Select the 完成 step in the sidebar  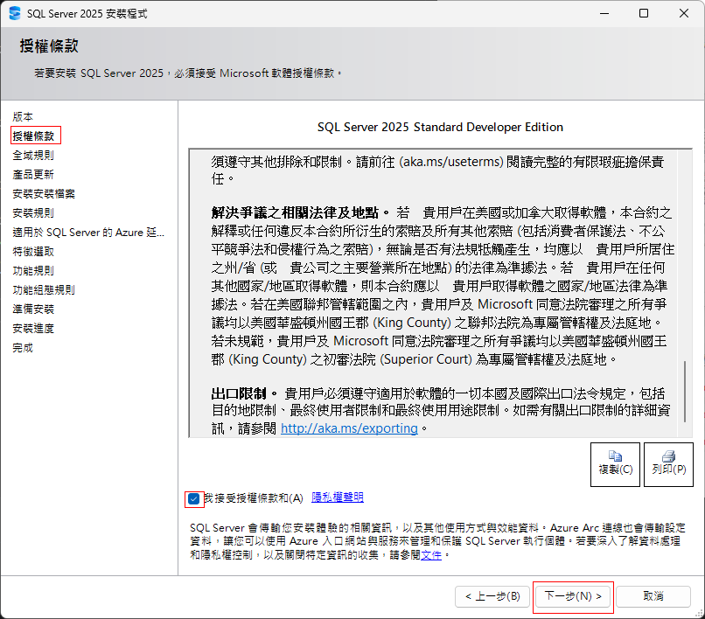[23, 348]
